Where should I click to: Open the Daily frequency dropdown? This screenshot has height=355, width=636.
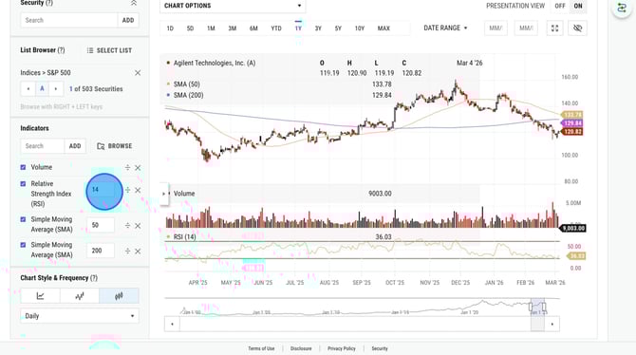coord(80,316)
